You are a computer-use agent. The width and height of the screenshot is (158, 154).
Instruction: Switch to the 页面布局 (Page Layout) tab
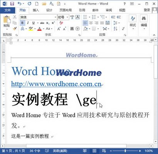[x=66, y=10]
